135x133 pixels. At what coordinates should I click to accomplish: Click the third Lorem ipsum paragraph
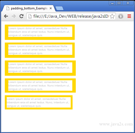click(x=40, y=68)
